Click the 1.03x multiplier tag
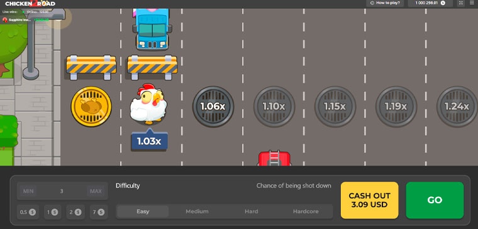This screenshot has height=229, width=478. pyautogui.click(x=149, y=141)
